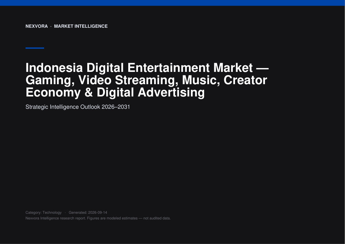Image resolution: width=345 pixels, height=244 pixels.
Task: Select the word Economy in title
Action: (x=53, y=92)
